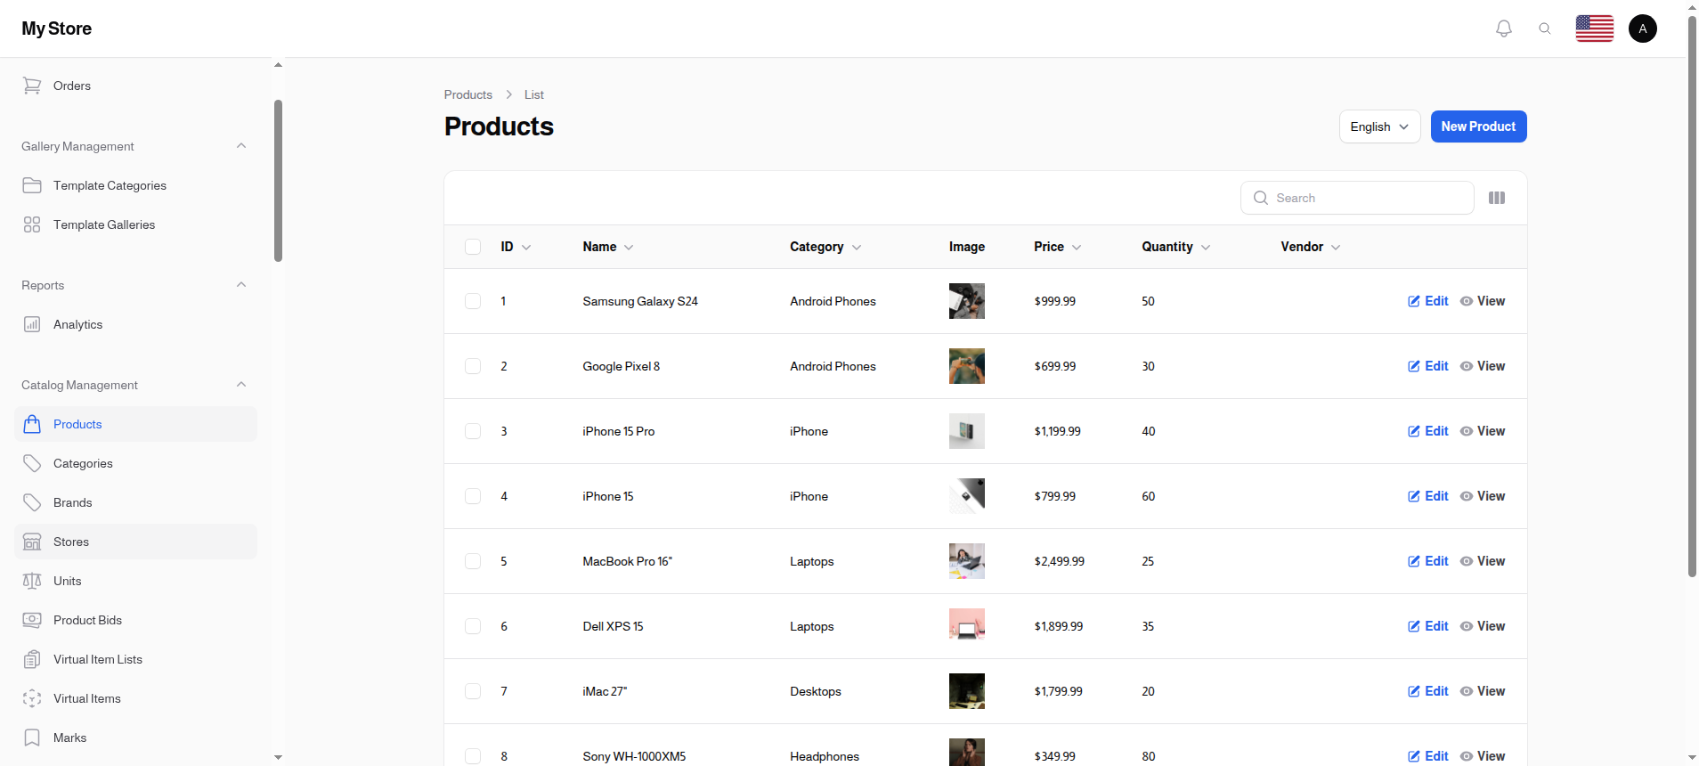
Task: Open the user avatar menu
Action: (1643, 29)
